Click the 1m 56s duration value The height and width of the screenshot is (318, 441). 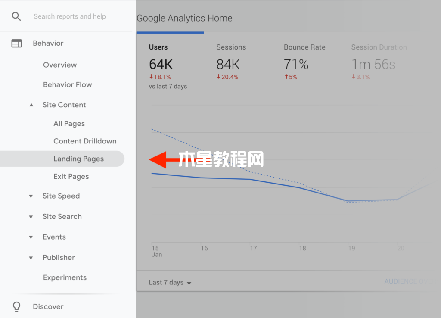coord(373,65)
